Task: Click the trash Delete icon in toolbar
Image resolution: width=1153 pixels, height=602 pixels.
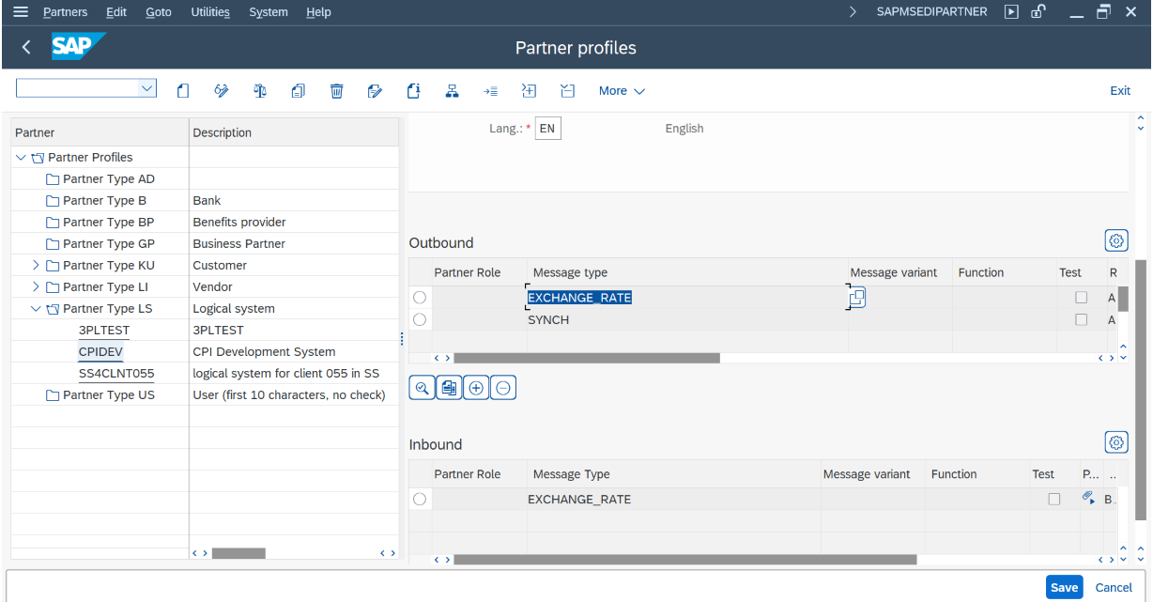Action: pyautogui.click(x=336, y=91)
